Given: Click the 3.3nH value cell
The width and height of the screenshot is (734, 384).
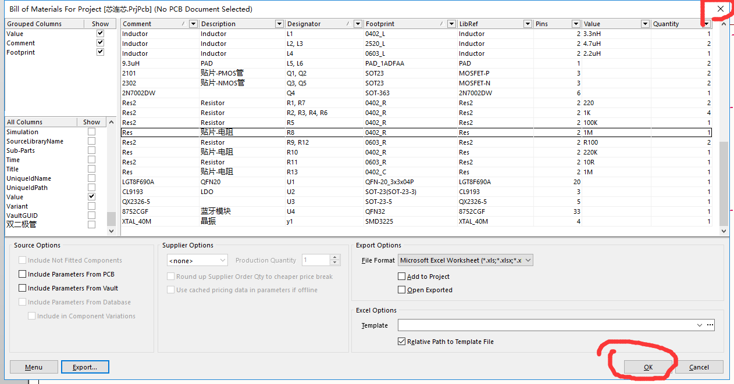Looking at the screenshot, I should (x=616, y=34).
